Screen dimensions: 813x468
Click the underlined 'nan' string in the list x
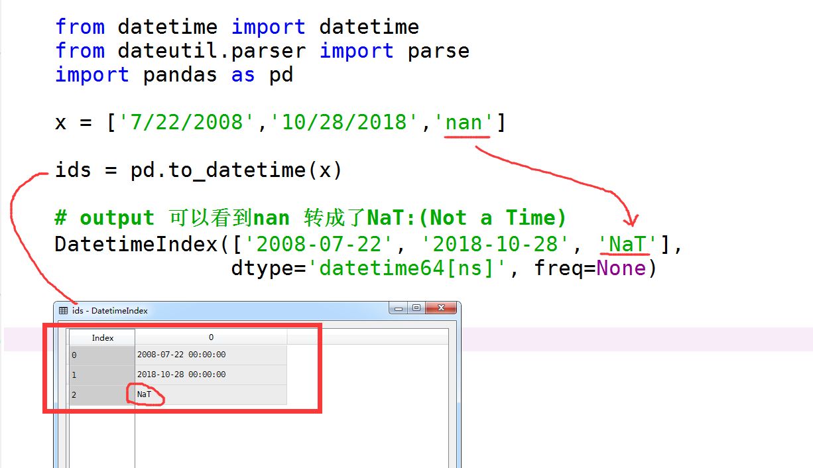(x=466, y=122)
